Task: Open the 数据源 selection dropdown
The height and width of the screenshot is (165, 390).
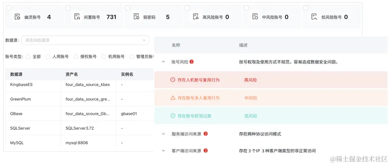Action: coord(85,40)
